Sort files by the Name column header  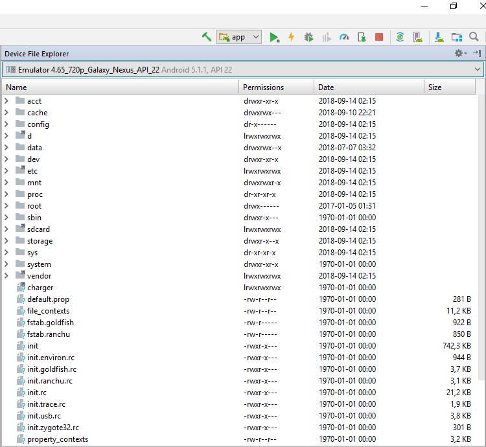tap(120, 87)
